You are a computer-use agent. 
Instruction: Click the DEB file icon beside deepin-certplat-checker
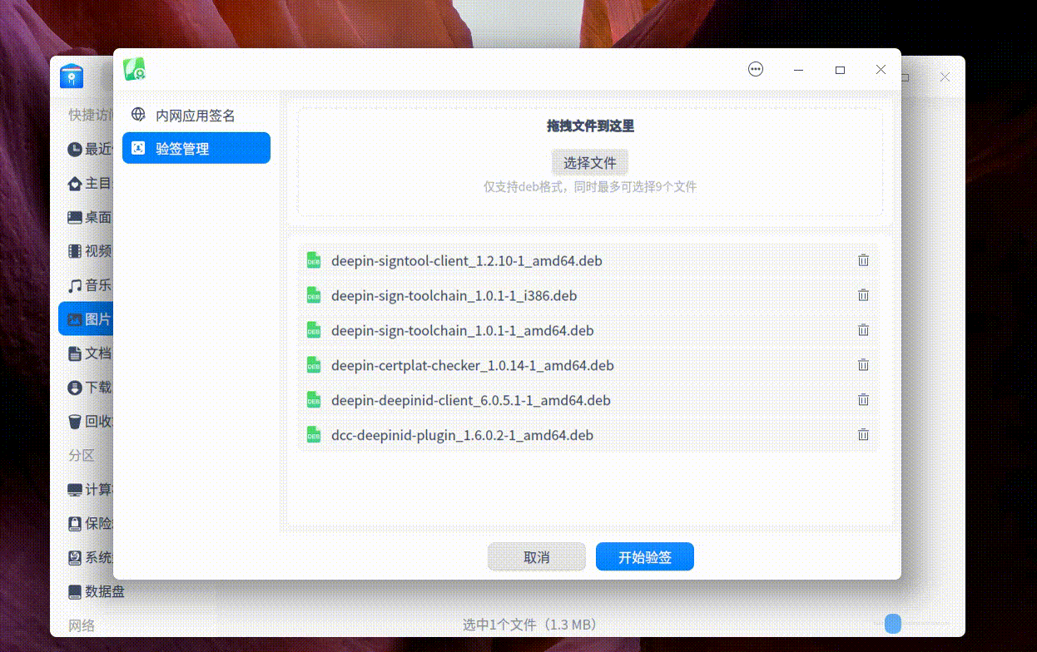(x=313, y=364)
